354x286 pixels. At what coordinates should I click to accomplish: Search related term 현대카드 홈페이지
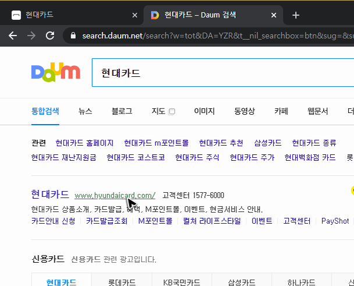pyautogui.click(x=84, y=143)
